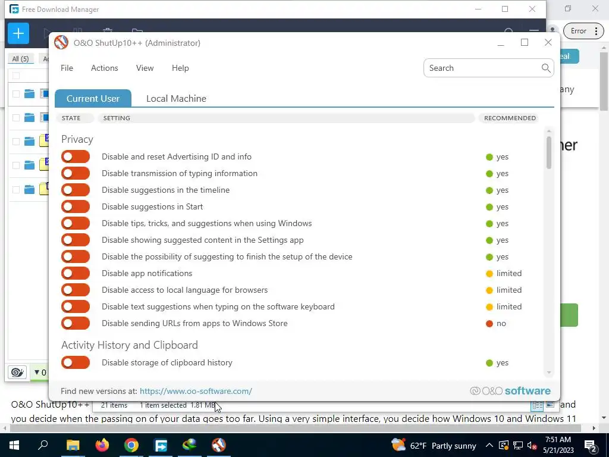Open folder of third download in Free Download Manager
Screen dimensions: 609x457
(30, 142)
